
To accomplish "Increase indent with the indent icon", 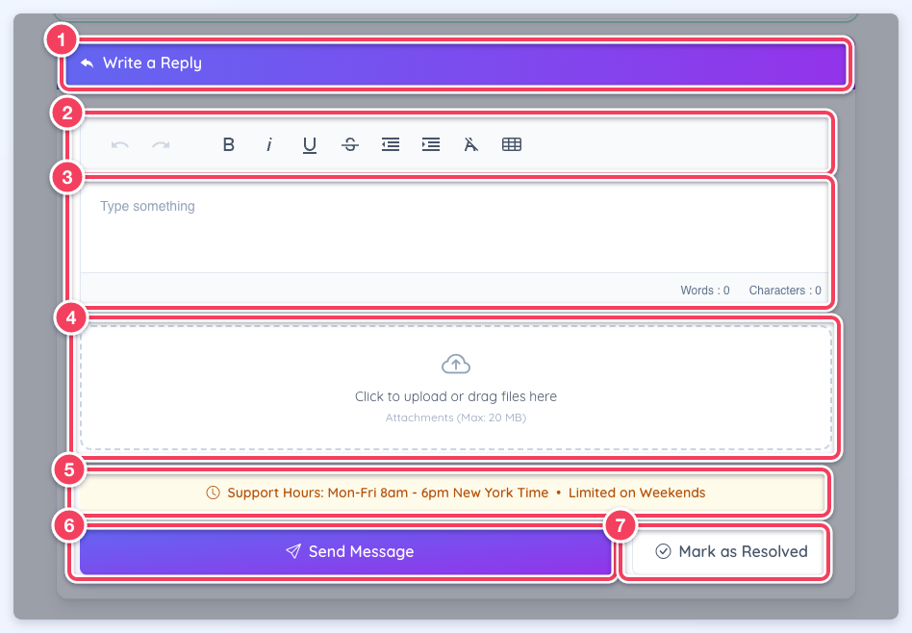I will [431, 144].
